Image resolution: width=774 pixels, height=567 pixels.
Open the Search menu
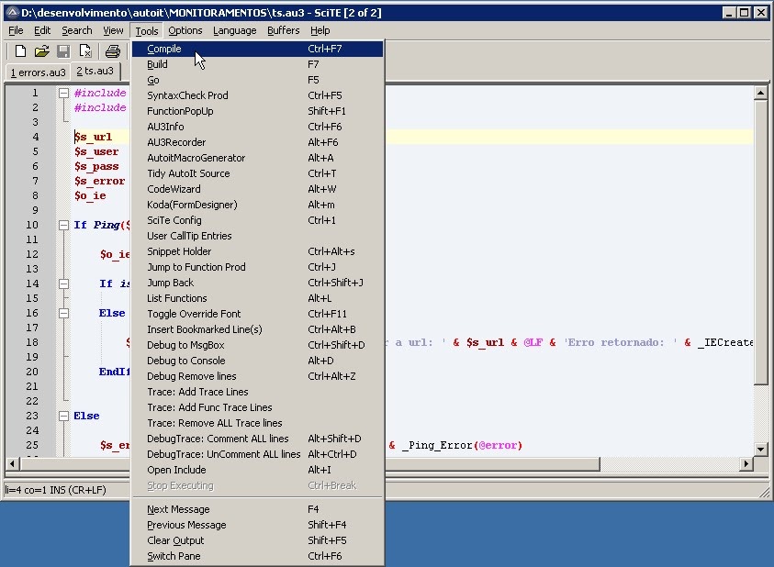(x=77, y=30)
